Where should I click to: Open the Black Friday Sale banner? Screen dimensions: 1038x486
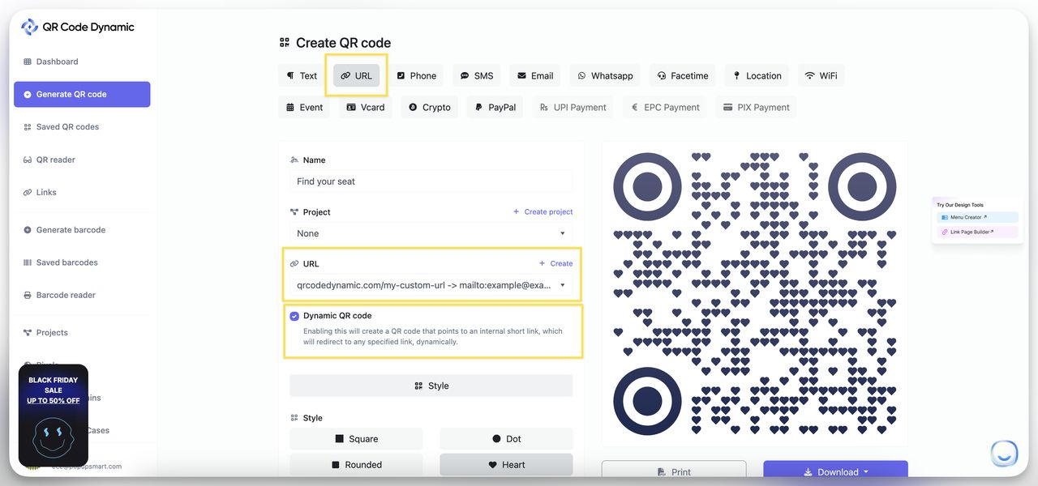pos(54,416)
